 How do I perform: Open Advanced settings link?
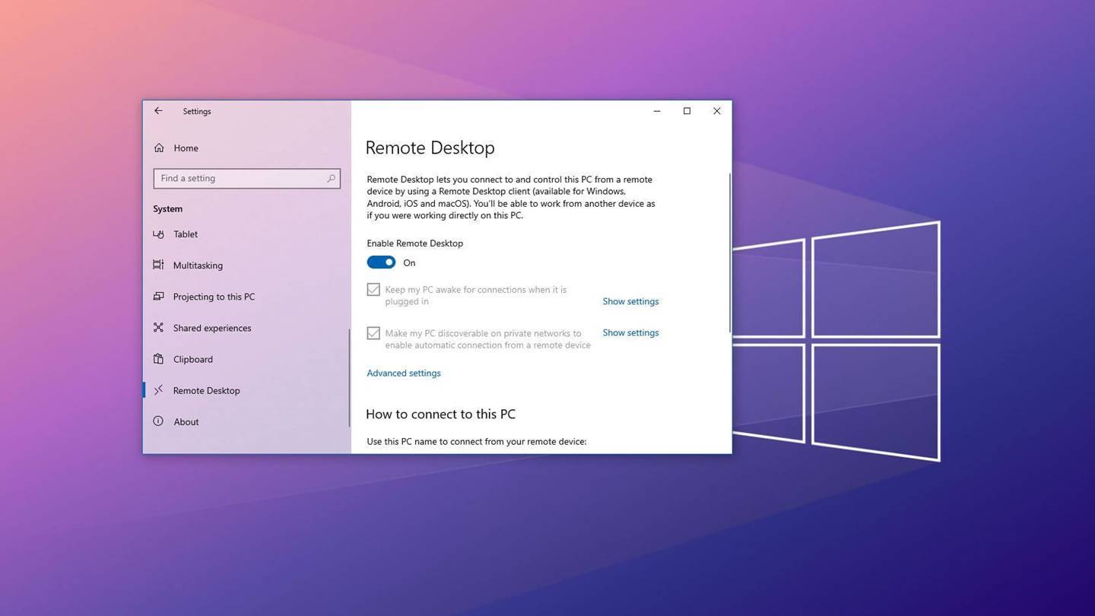click(x=403, y=373)
